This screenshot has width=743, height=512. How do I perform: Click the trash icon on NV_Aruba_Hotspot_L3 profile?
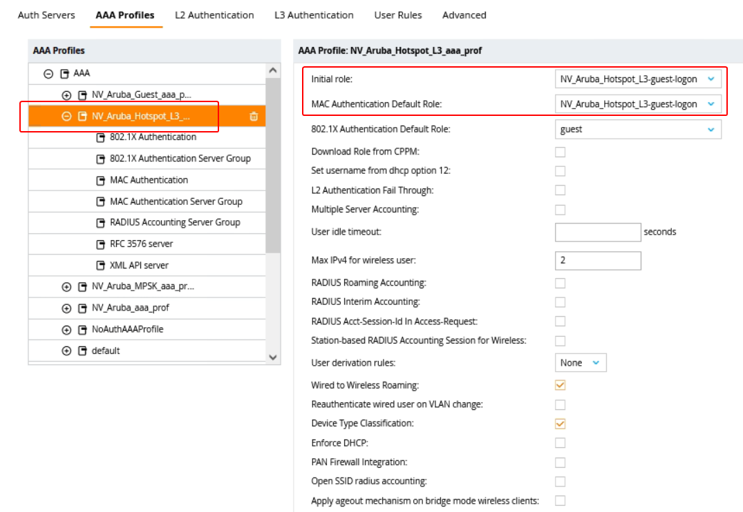[x=254, y=117]
